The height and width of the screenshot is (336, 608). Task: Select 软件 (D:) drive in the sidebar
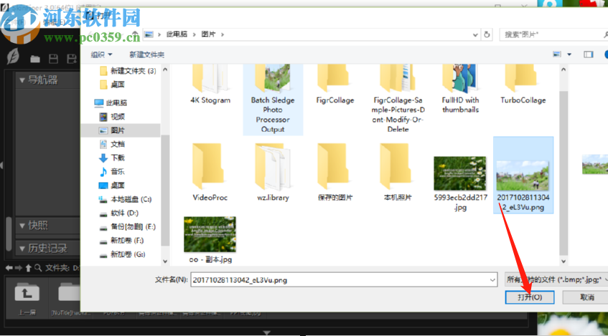tap(118, 213)
